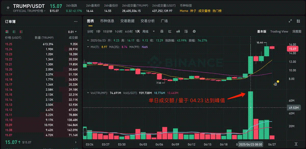Open the chart layout grid icon
The height and width of the screenshot is (149, 306).
pyautogui.click(x=298, y=21)
